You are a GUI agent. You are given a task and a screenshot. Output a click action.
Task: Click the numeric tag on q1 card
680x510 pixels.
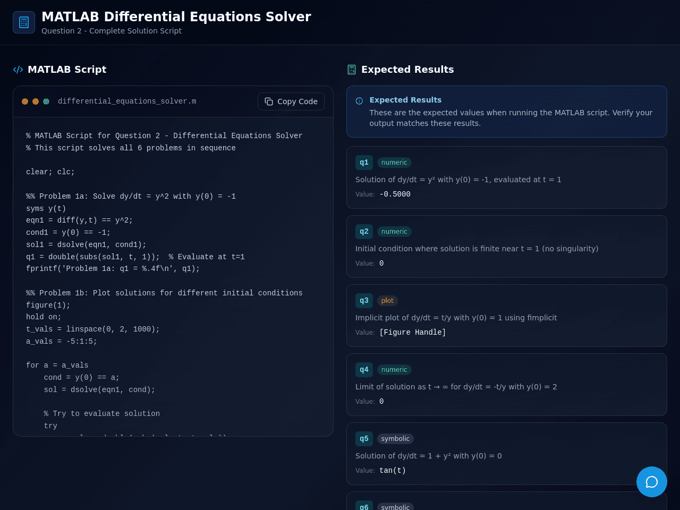(394, 163)
